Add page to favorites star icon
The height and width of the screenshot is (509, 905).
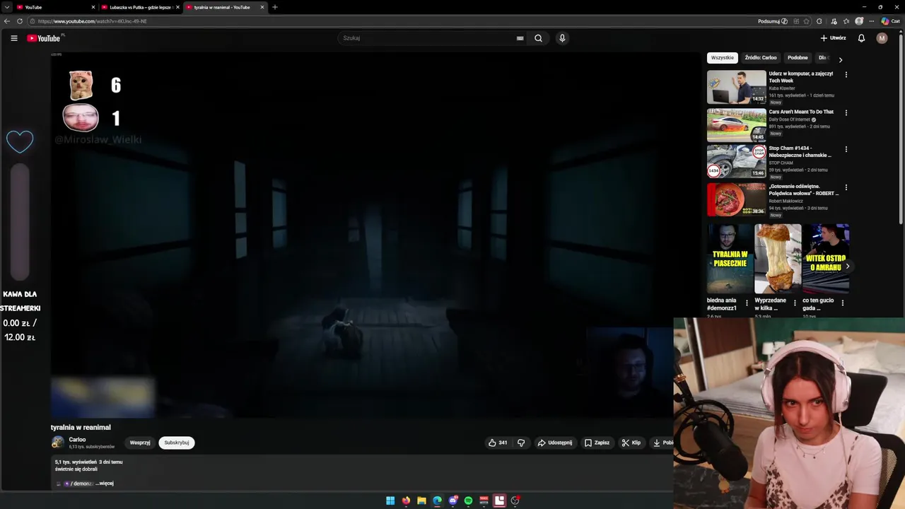tap(807, 21)
